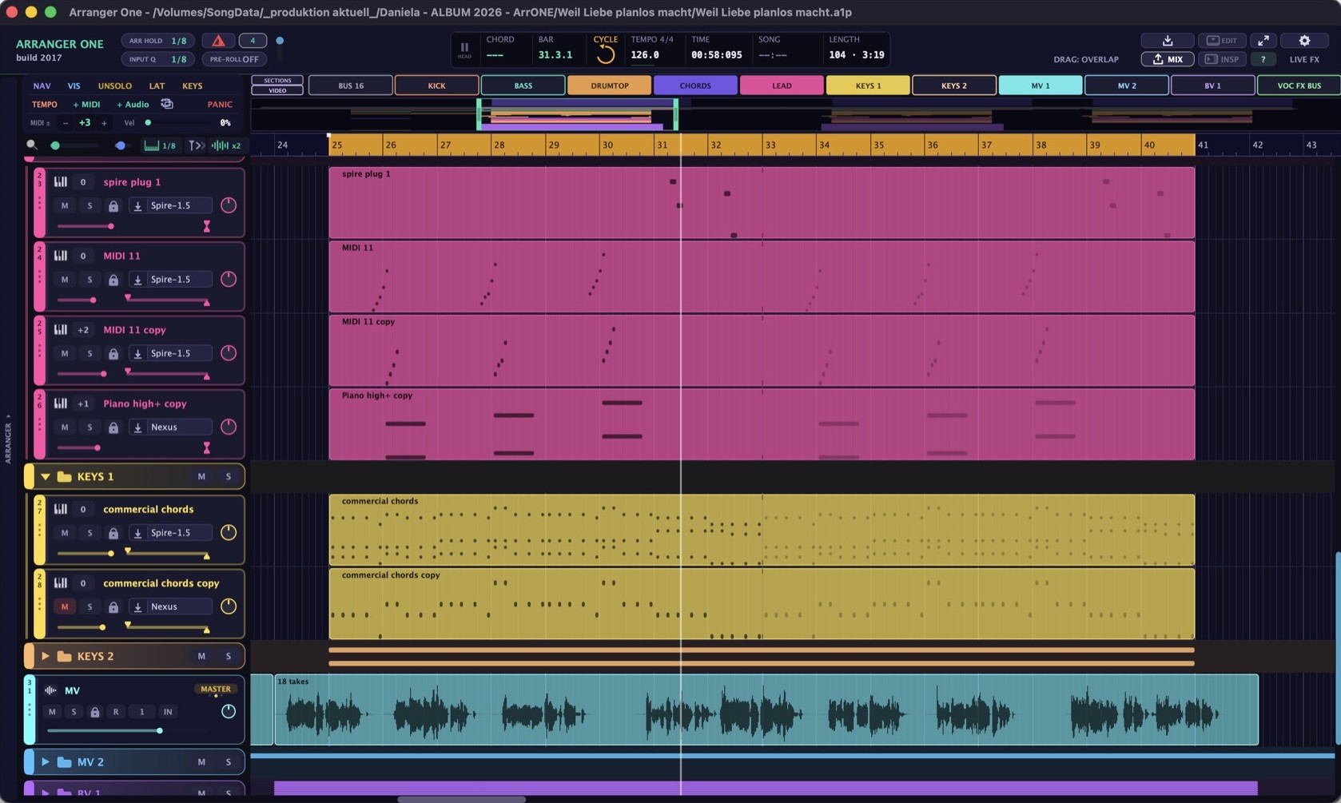This screenshot has height=803, width=1341.
Task: Toggle record R on MV track
Action: [x=116, y=712]
